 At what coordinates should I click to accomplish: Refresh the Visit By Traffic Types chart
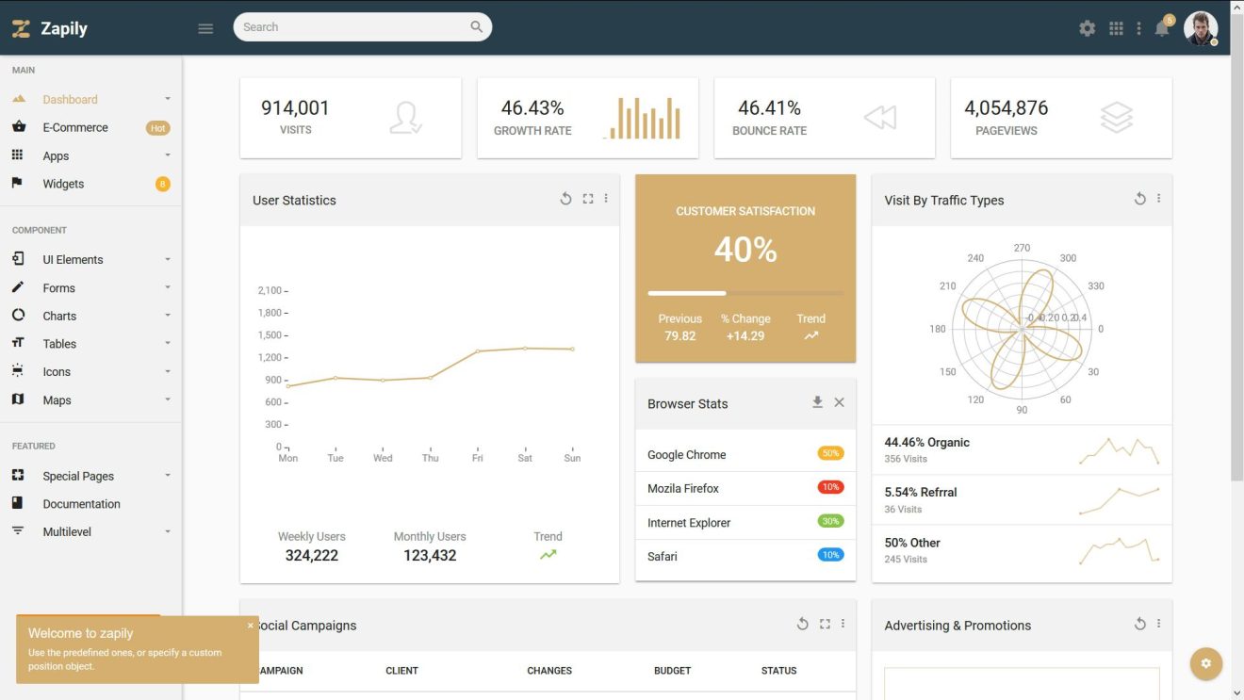1139,199
